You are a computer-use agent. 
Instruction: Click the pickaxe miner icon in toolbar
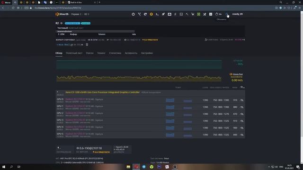tap(187, 14)
